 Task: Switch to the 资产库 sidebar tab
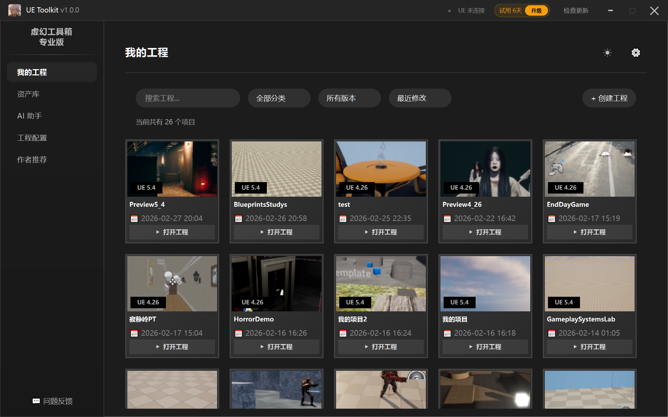[x=29, y=94]
